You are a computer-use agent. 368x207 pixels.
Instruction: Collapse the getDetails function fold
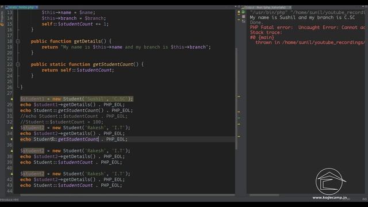pyautogui.click(x=18, y=41)
